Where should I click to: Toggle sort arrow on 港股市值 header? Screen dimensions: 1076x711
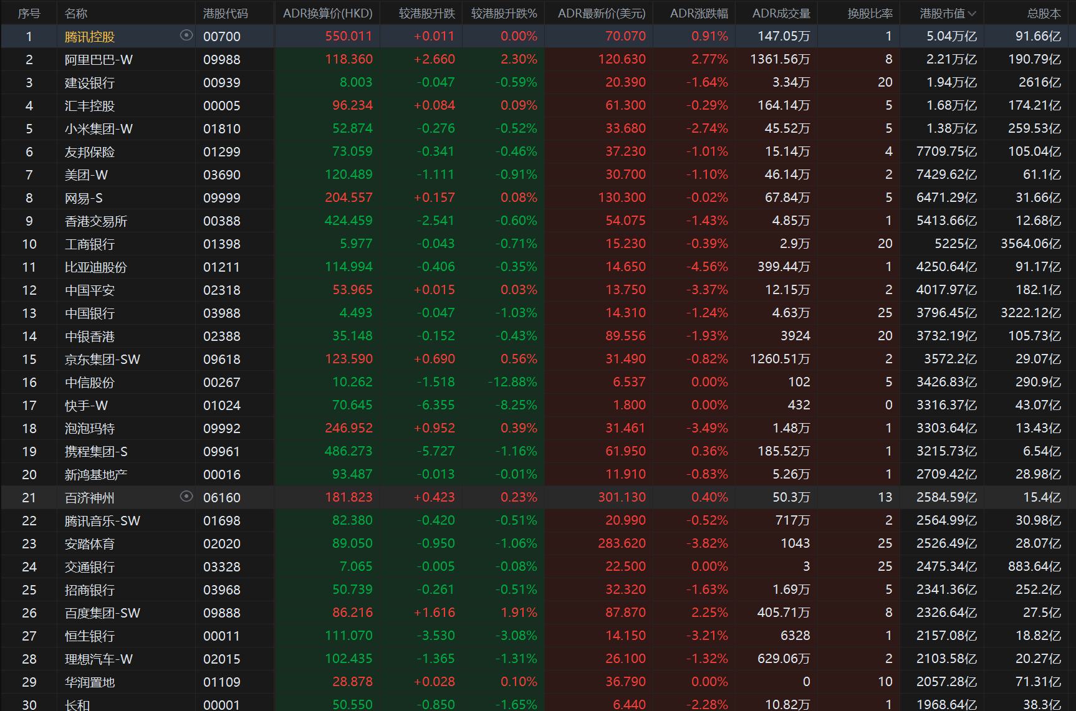pyautogui.click(x=972, y=13)
